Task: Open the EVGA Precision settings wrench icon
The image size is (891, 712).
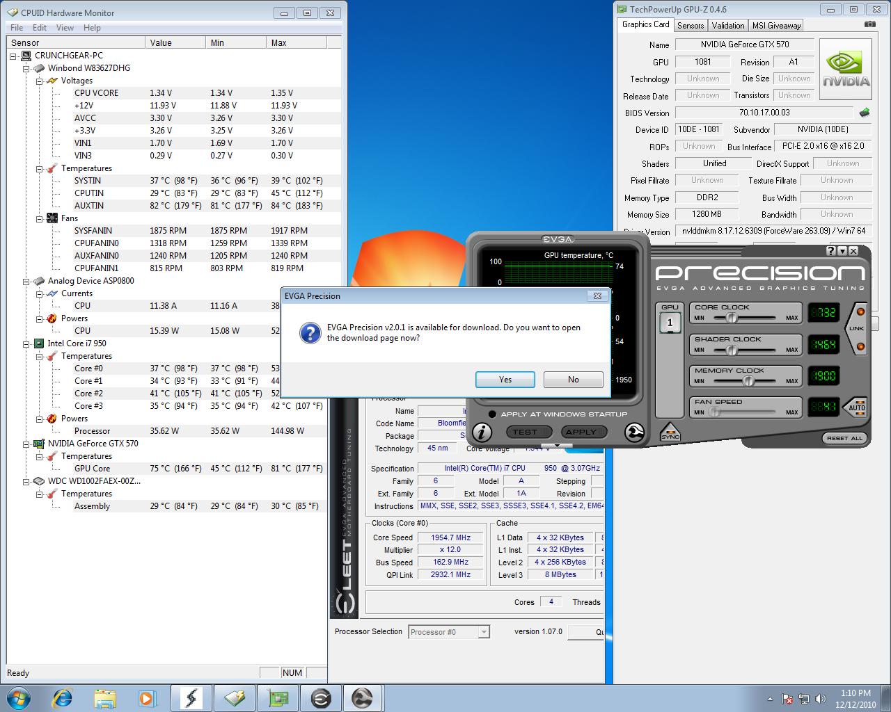Action: click(x=634, y=432)
